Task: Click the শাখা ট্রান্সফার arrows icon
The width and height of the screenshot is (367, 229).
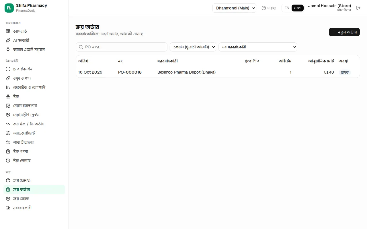Action: pos(8,142)
